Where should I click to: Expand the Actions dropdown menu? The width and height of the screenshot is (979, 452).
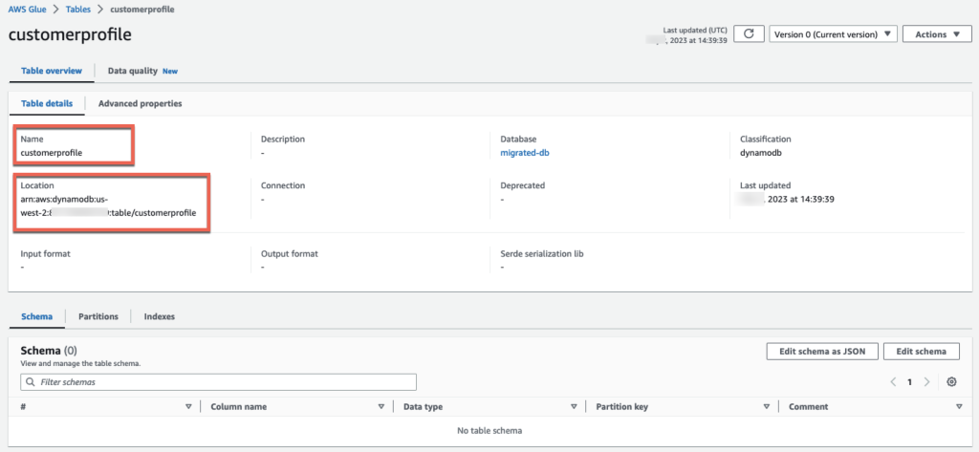tap(936, 34)
